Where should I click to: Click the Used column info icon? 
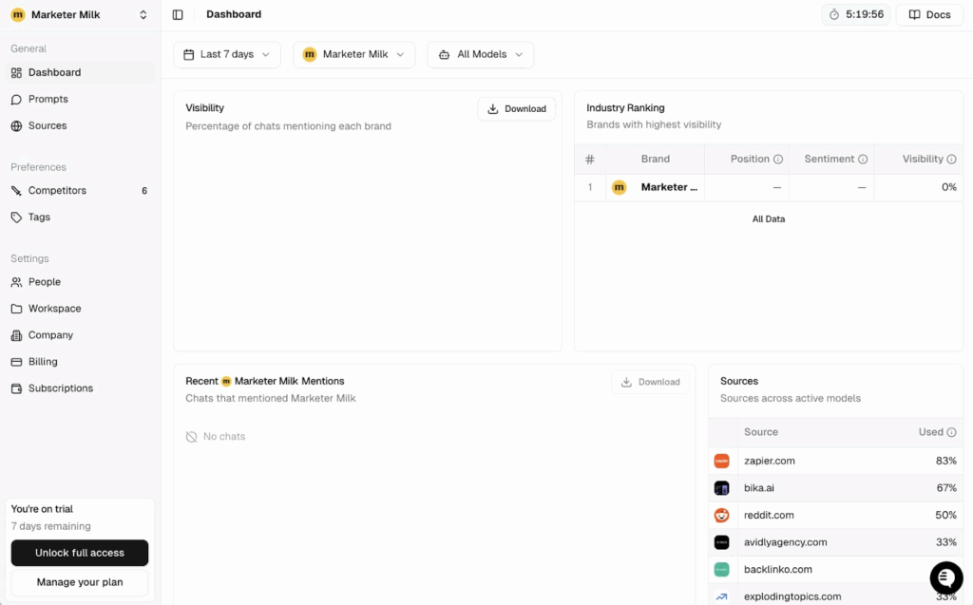pos(951,432)
